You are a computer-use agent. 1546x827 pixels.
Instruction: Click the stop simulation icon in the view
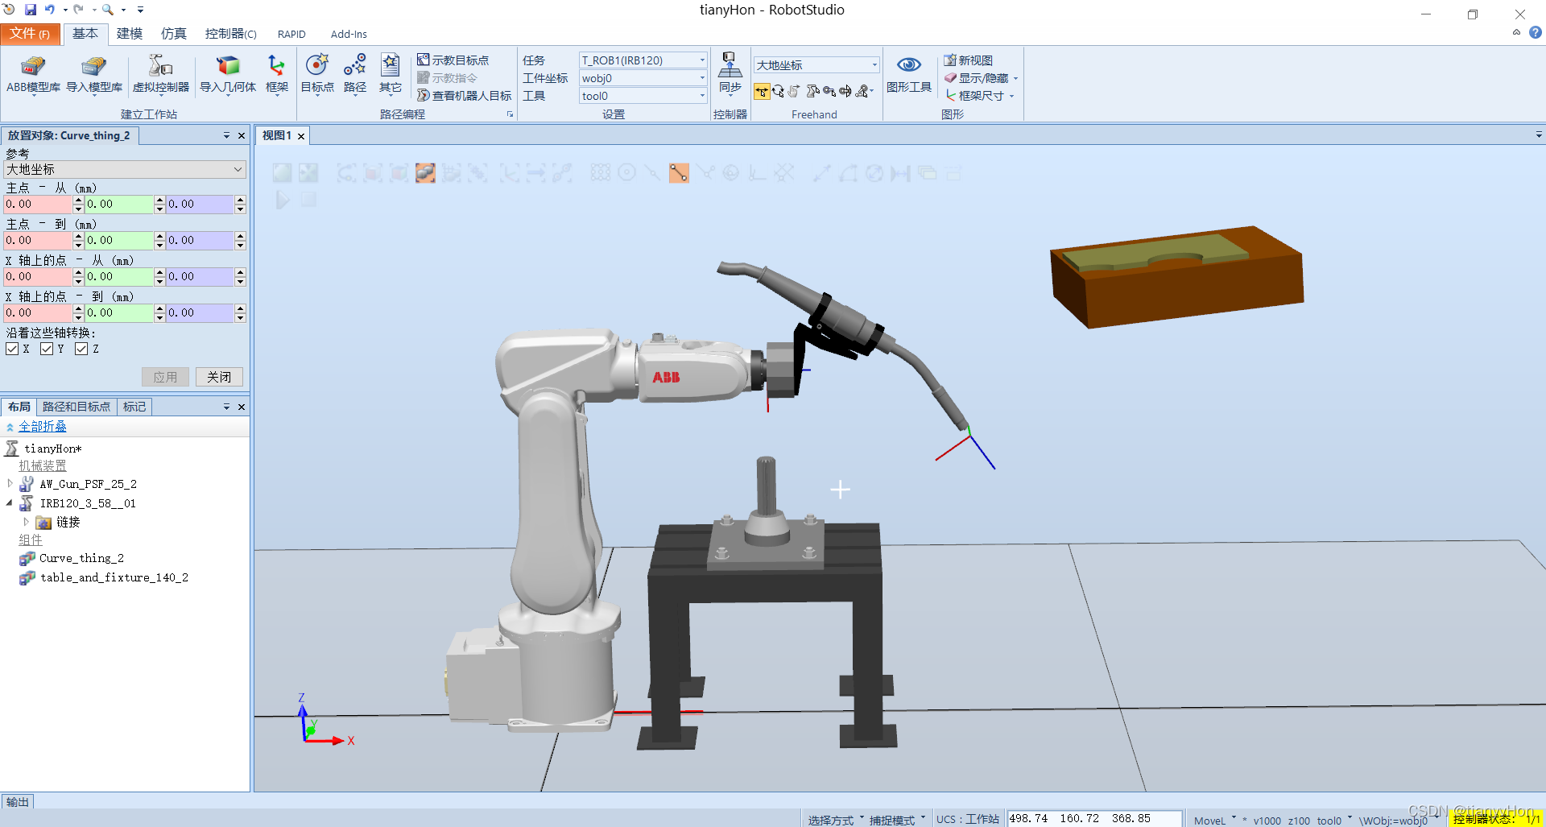coord(308,200)
